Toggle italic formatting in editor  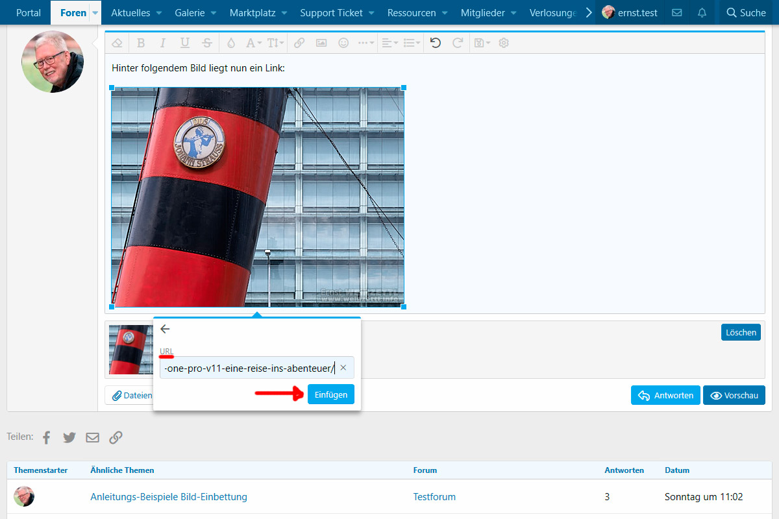click(x=162, y=43)
